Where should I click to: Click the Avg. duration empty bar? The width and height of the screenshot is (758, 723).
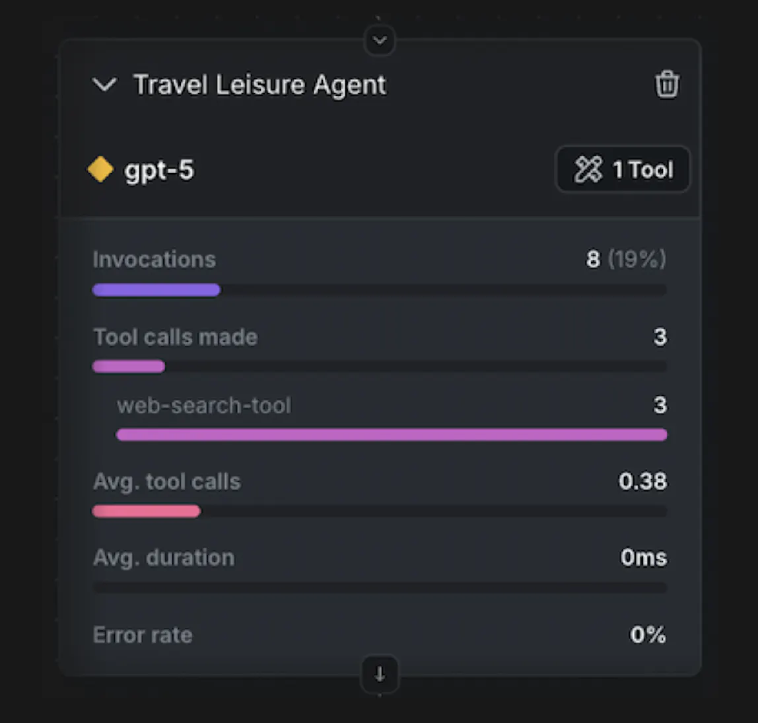coord(380,587)
